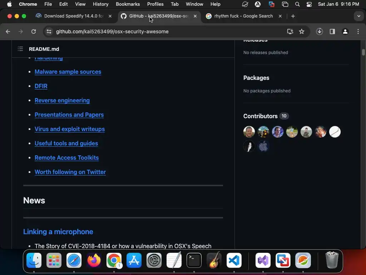The height and width of the screenshot is (275, 366).
Task: Toggle the Chrome side panel icon
Action: pyautogui.click(x=332, y=32)
